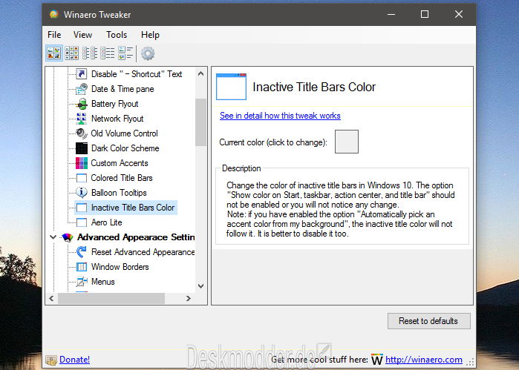Visit the http://winaero.com link
Viewport: 519px width, 370px height.
[424, 360]
